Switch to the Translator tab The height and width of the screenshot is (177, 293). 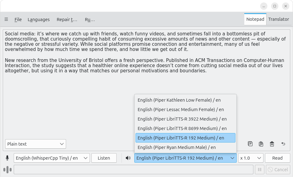279,19
